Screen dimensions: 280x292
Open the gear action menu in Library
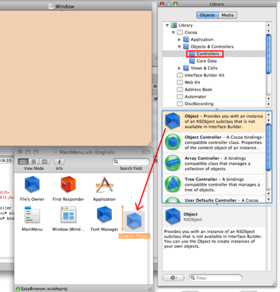[x=173, y=278]
